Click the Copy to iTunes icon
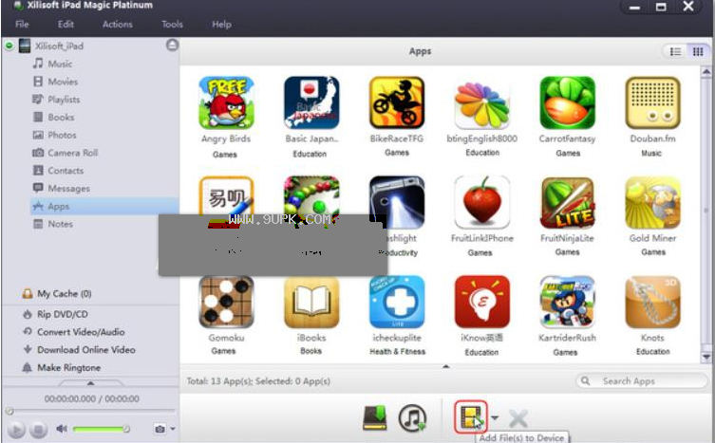This screenshot has height=443, width=715. coord(412,418)
